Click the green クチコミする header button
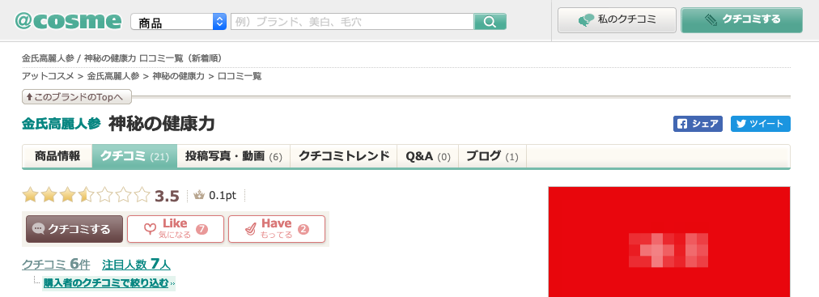819x297 pixels. click(741, 20)
